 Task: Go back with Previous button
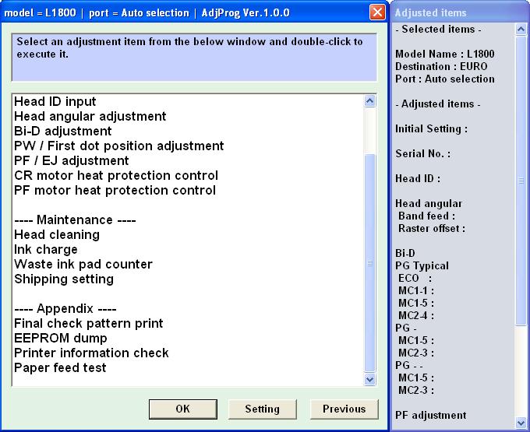pos(344,409)
